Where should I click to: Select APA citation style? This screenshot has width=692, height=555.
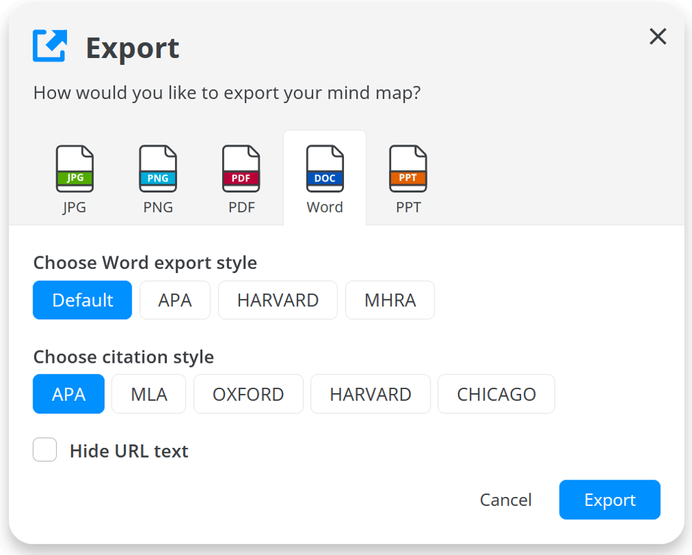69,393
